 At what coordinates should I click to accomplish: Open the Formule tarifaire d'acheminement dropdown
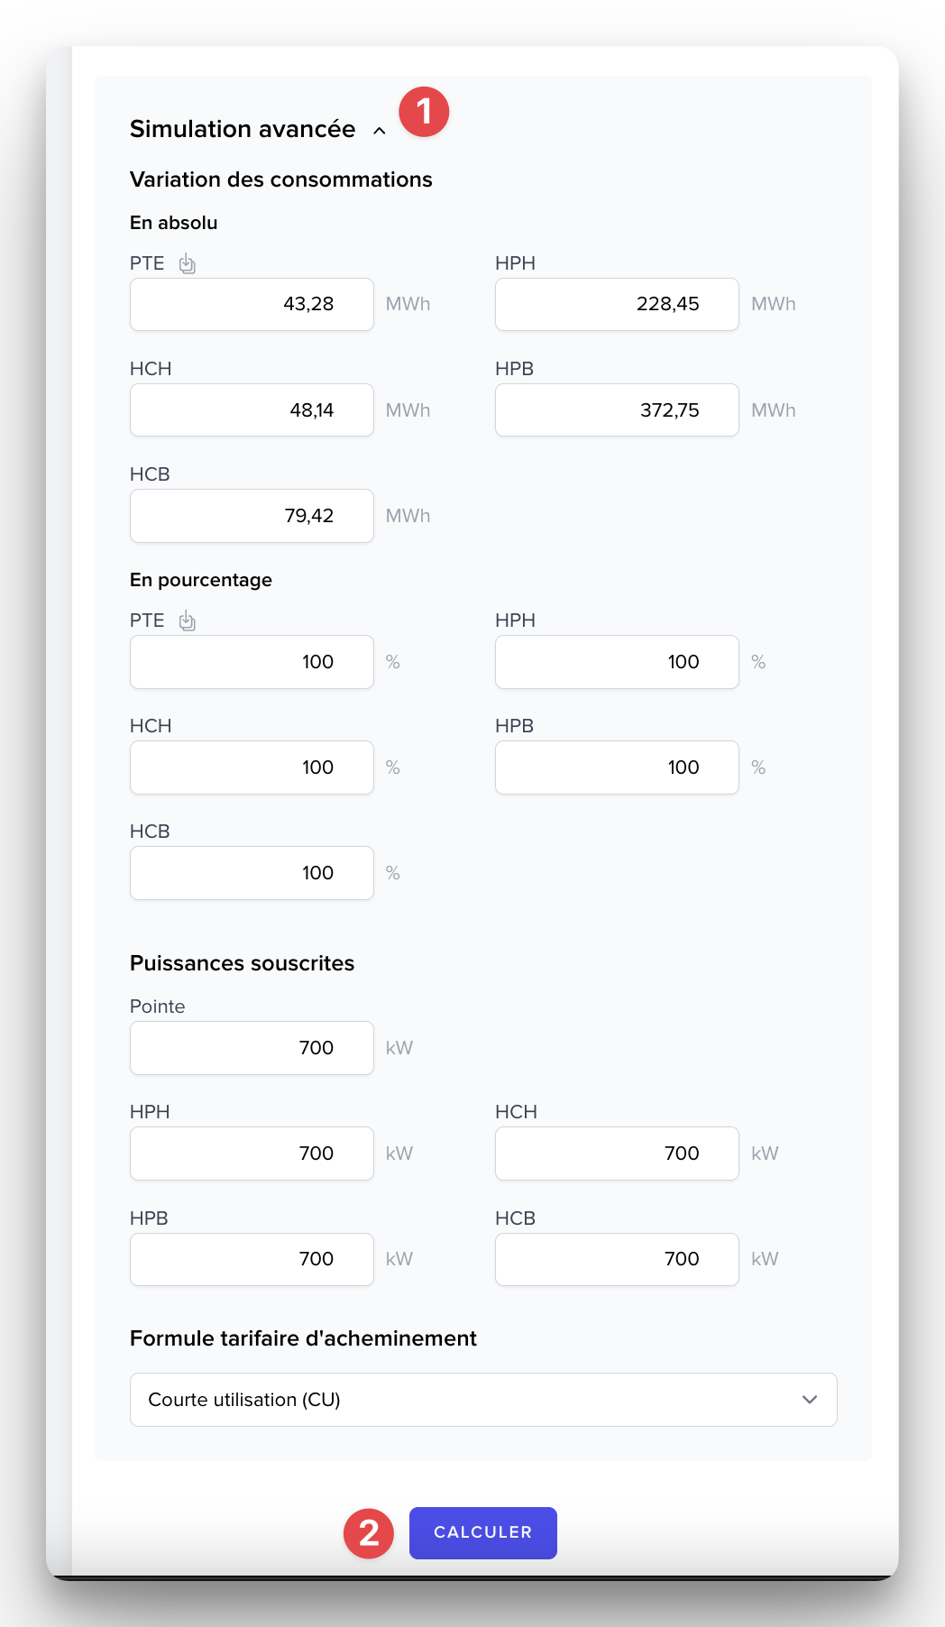pos(482,1400)
